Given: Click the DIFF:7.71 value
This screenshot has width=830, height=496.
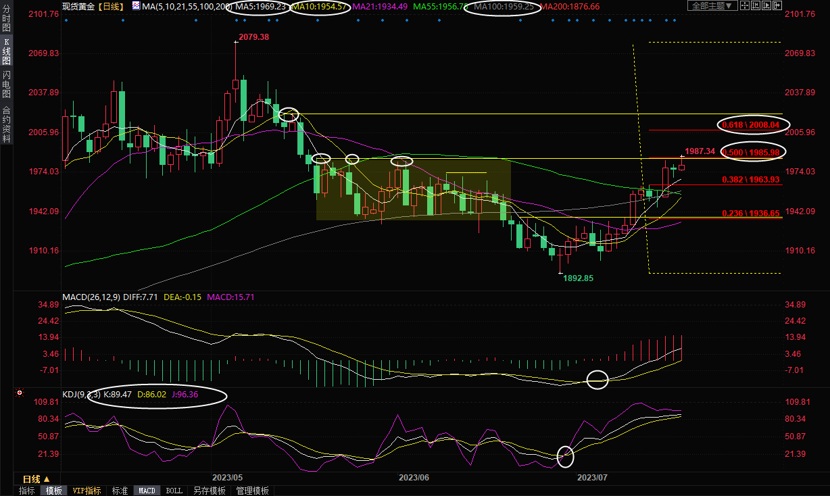Looking at the screenshot, I should [x=142, y=297].
